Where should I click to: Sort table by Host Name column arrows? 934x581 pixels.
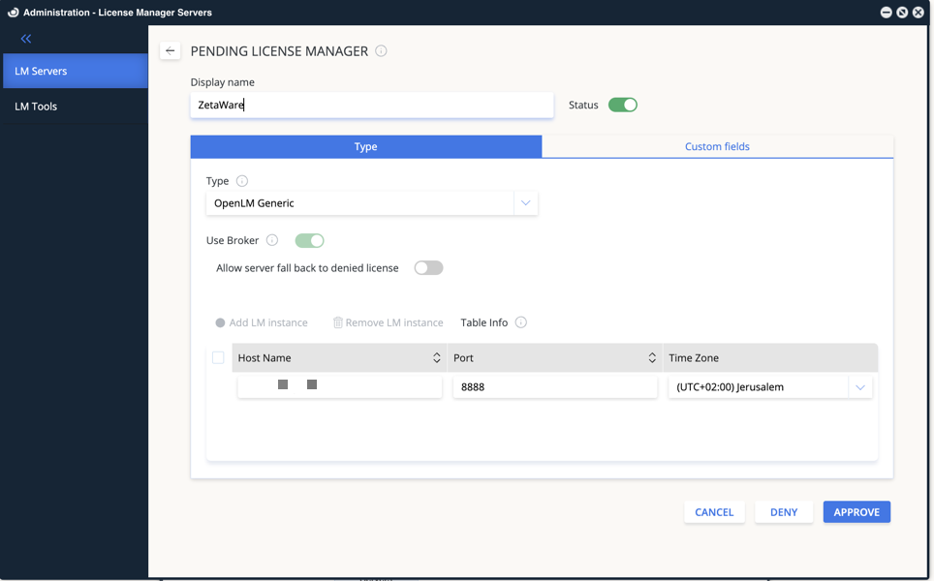click(x=436, y=358)
